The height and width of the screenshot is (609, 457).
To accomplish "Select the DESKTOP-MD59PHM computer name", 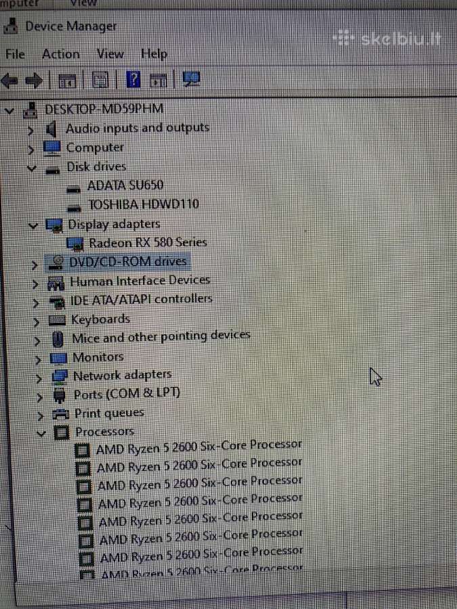I will click(x=104, y=109).
